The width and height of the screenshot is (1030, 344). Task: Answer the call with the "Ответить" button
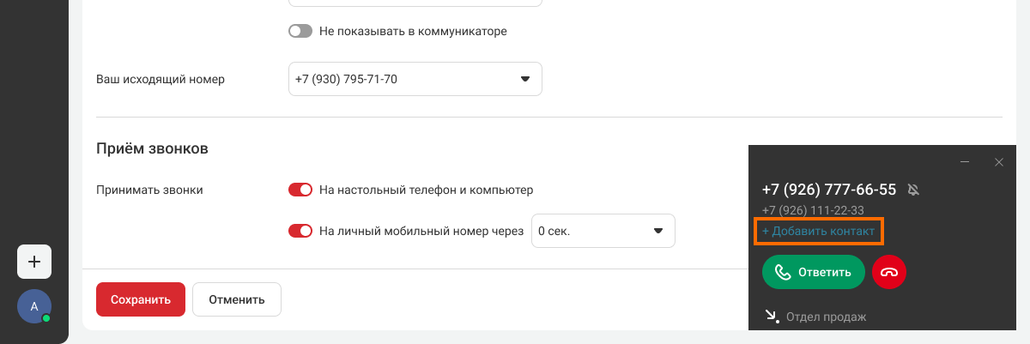tap(813, 273)
